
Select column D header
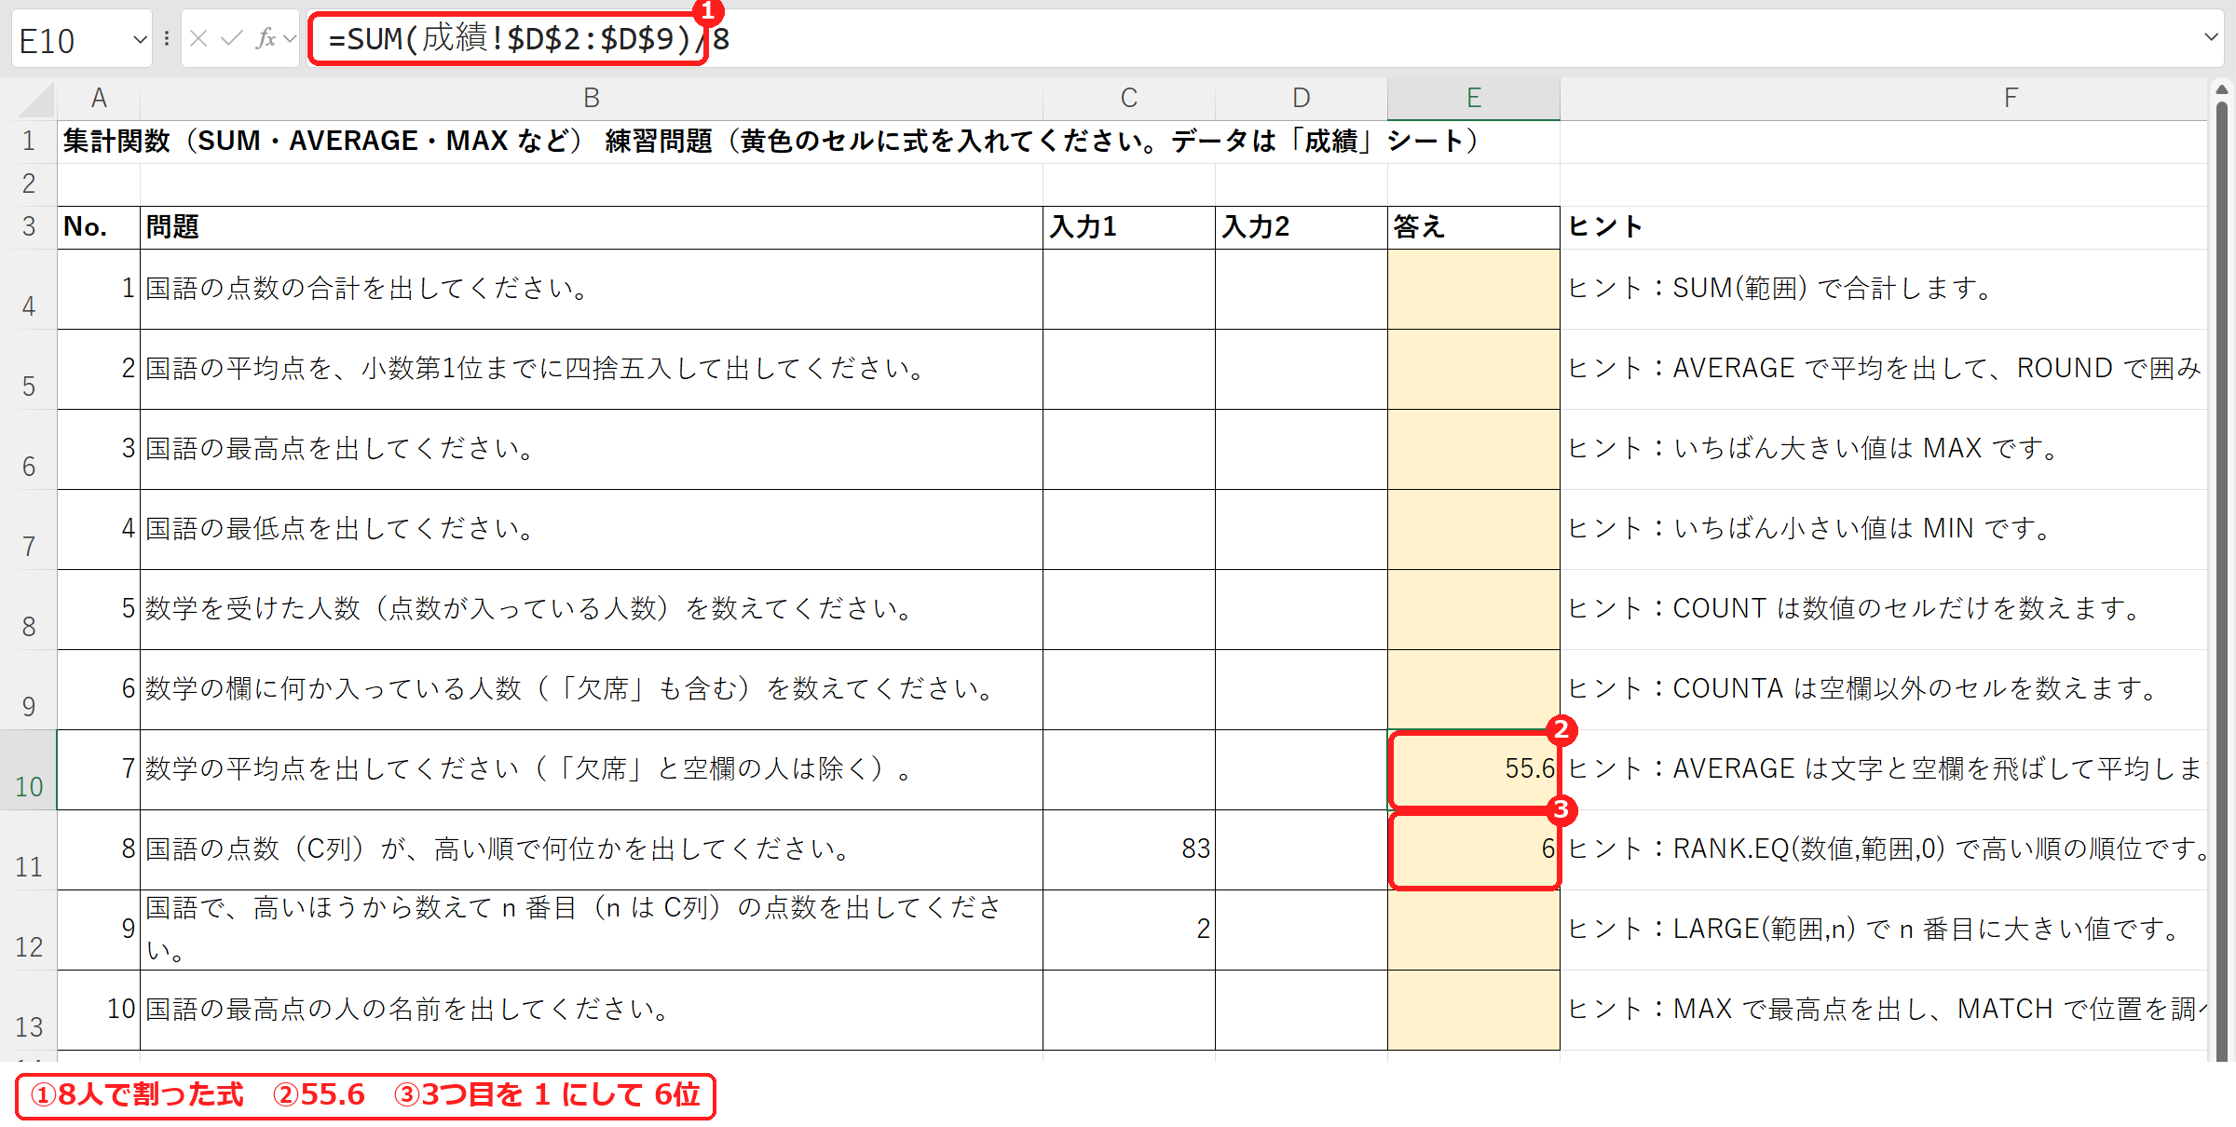tap(1302, 99)
